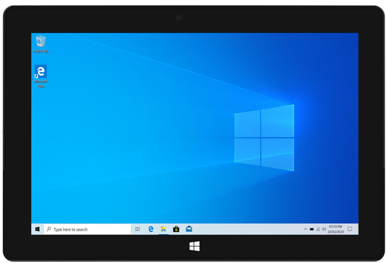Open File Explorer from the taskbar

click(163, 229)
